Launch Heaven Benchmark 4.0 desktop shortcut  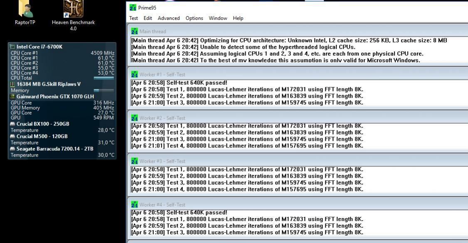(x=74, y=9)
